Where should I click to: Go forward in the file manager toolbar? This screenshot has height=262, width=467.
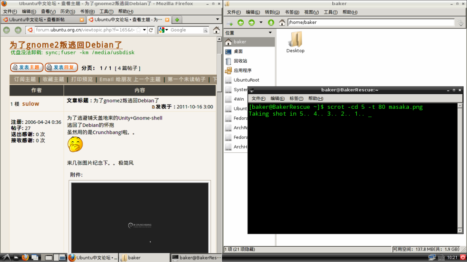[x=251, y=22]
